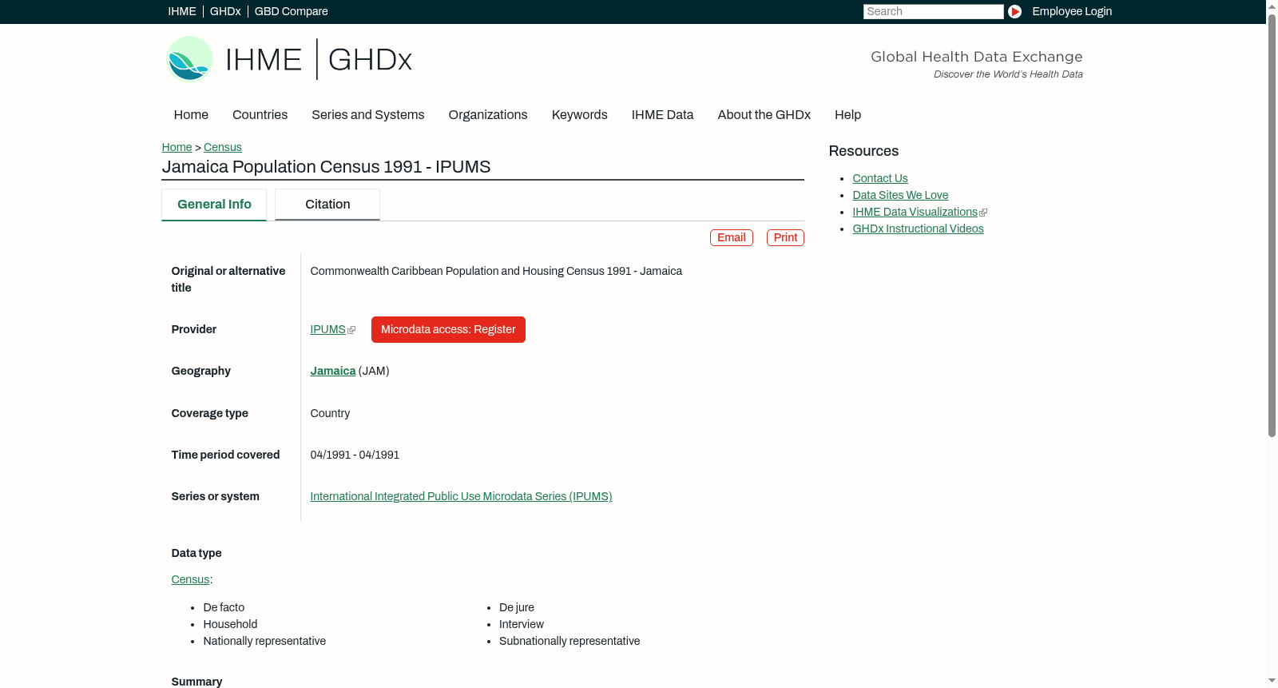The height and width of the screenshot is (688, 1278).
Task: Click the scrollbar up arrow
Action: [1272, 6]
